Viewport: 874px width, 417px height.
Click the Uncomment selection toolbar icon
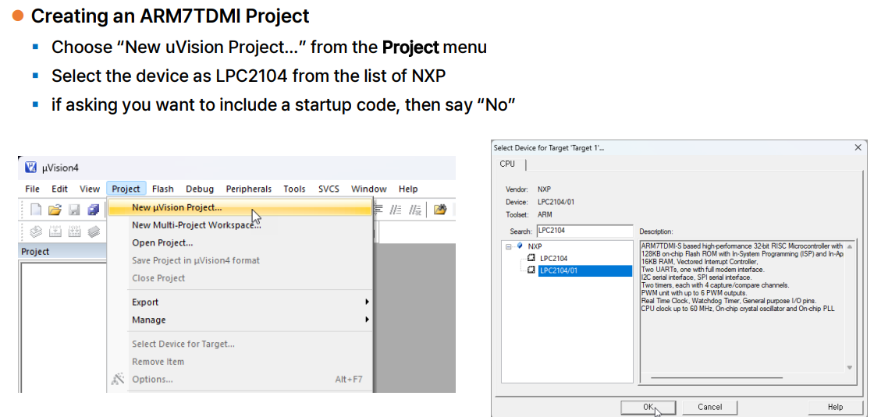[414, 210]
